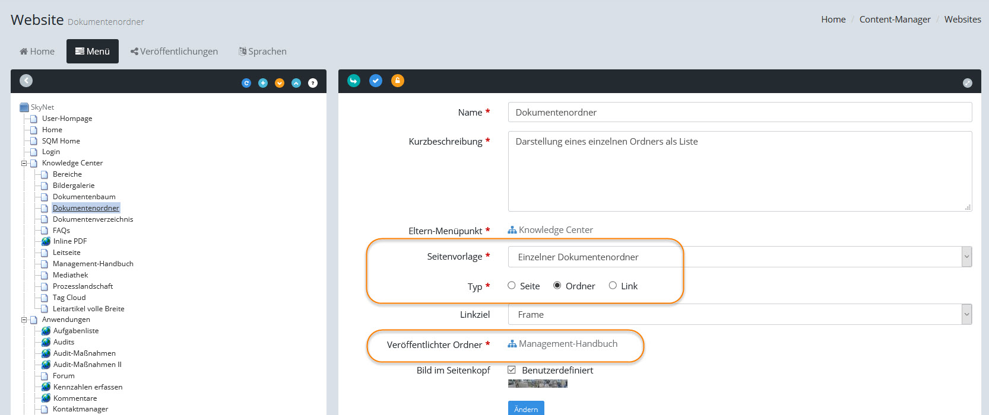Open the Linkziel dropdown
Image resolution: width=989 pixels, height=415 pixels.
739,314
